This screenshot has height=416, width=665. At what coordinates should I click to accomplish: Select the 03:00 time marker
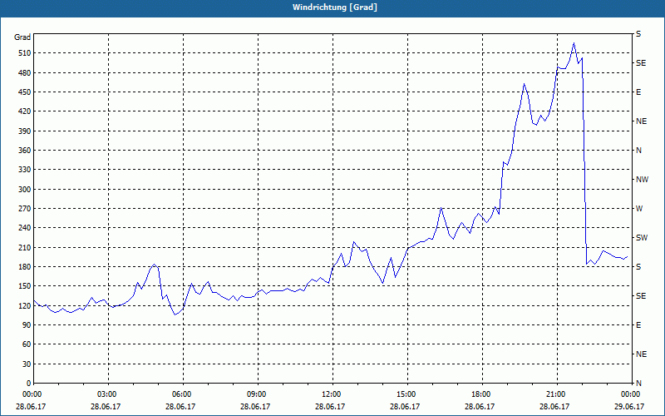click(107, 394)
